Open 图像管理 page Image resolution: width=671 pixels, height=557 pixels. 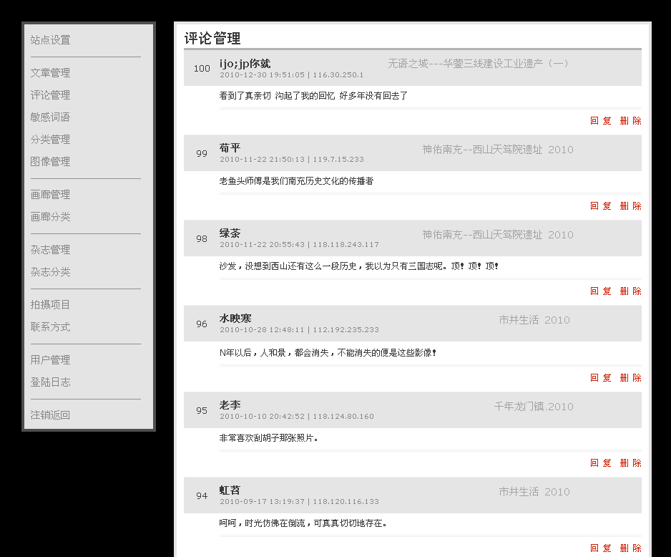(x=50, y=162)
